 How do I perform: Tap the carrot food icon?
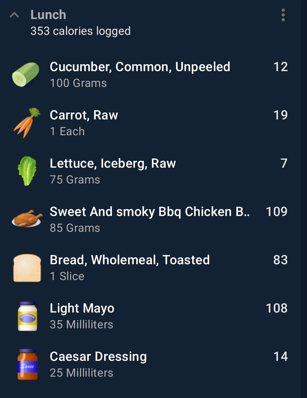tap(27, 123)
